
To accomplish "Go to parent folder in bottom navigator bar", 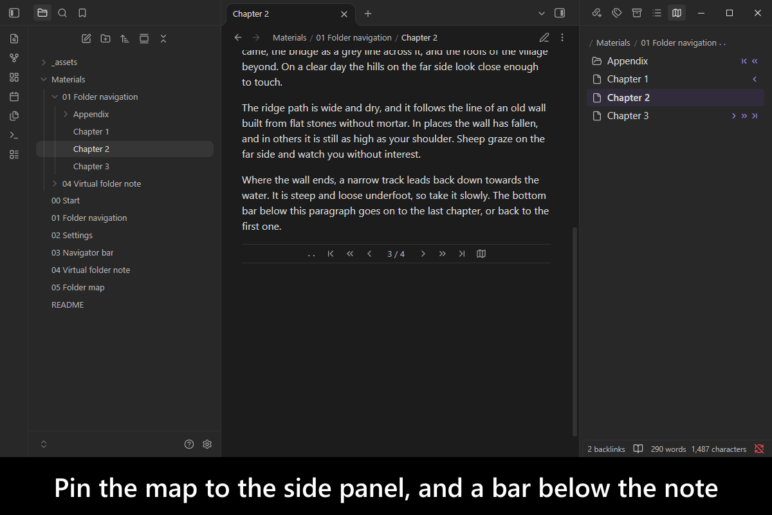I will pyautogui.click(x=311, y=254).
